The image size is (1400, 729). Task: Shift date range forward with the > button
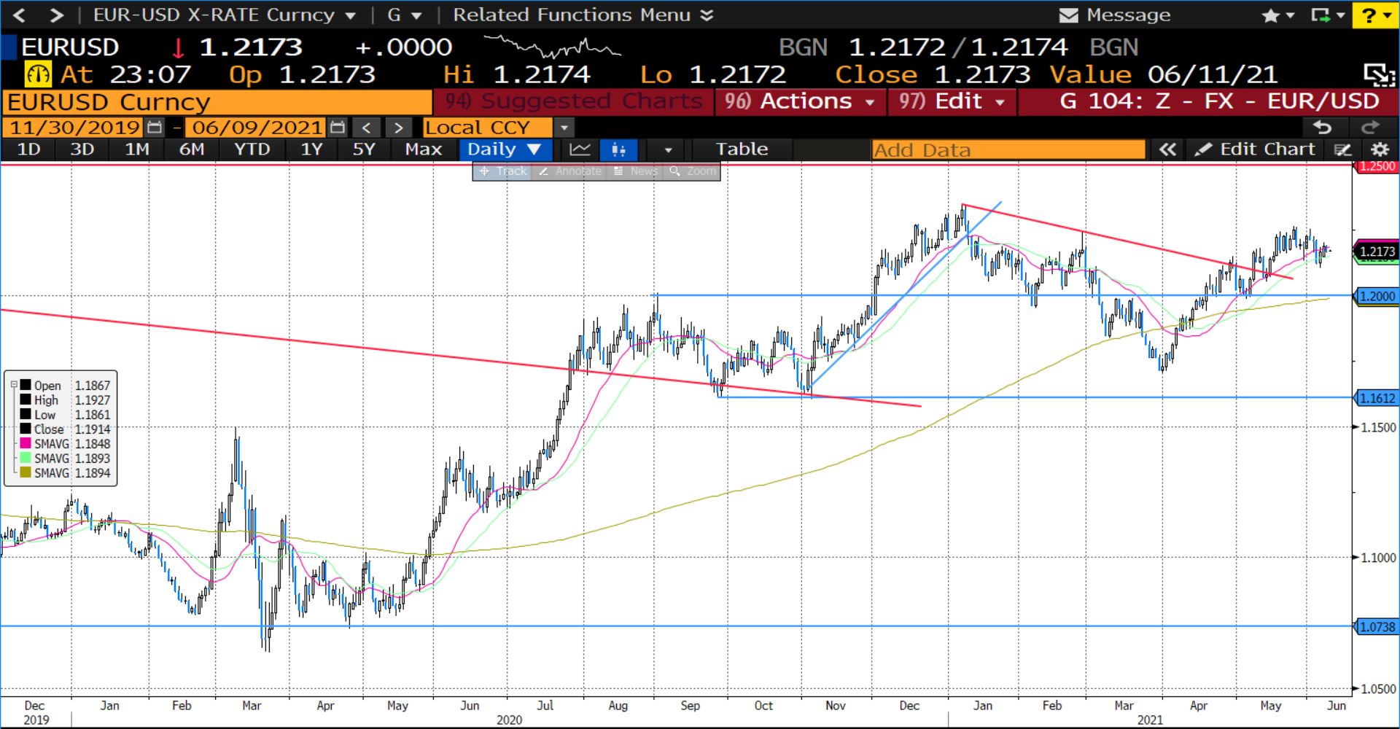[x=398, y=128]
